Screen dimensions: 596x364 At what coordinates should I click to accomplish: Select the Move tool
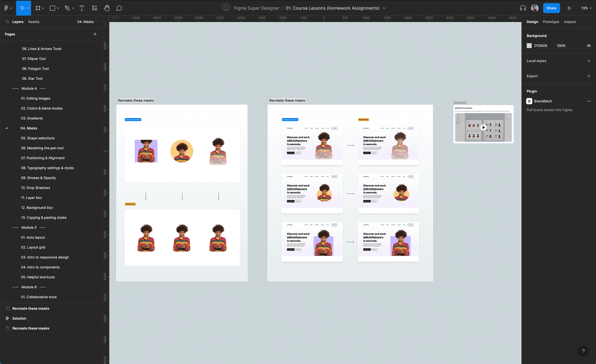(22, 8)
